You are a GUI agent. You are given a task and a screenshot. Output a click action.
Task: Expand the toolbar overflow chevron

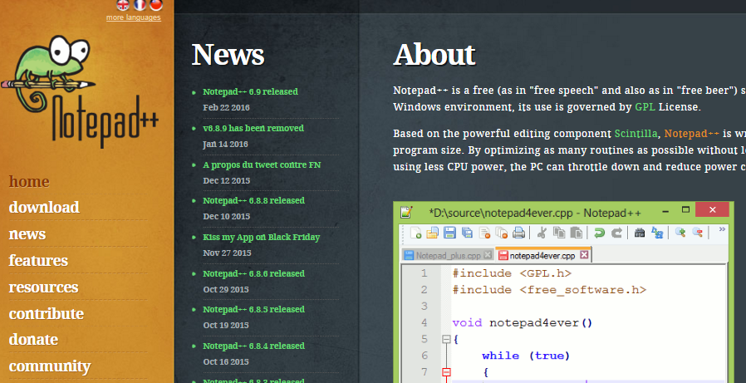tap(722, 229)
